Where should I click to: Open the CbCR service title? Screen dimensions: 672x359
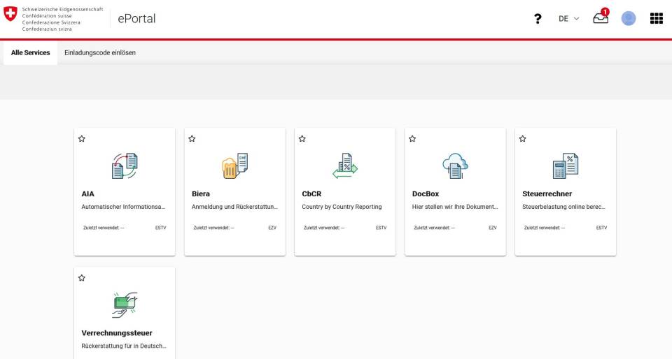coord(311,193)
